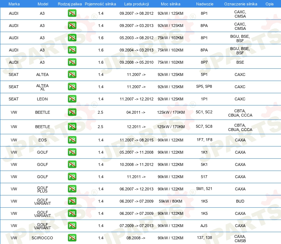
Task: Select the SCIROCCO model cell
Action: [42, 238]
